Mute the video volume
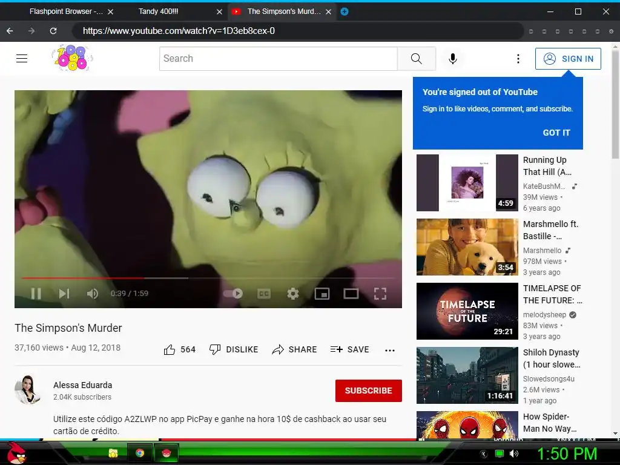The image size is (620, 465). click(x=92, y=294)
